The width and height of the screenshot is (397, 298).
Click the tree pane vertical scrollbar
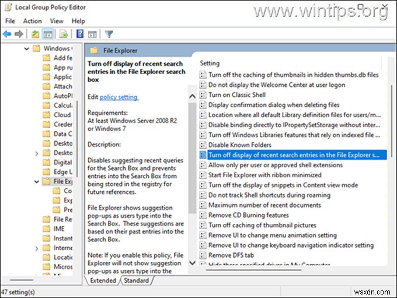coord(76,139)
